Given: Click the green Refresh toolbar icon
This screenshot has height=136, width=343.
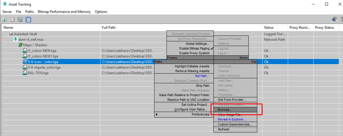Looking at the screenshot, I should [4, 20].
